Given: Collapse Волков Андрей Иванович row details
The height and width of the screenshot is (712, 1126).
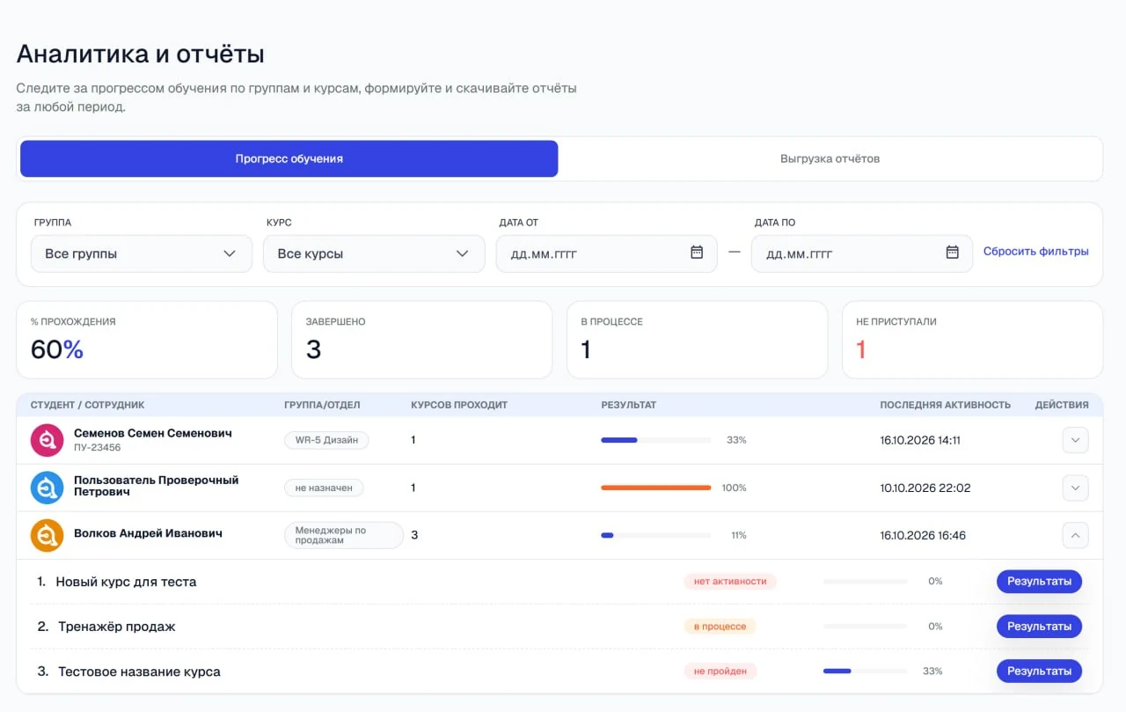Looking at the screenshot, I should pyautogui.click(x=1075, y=535).
